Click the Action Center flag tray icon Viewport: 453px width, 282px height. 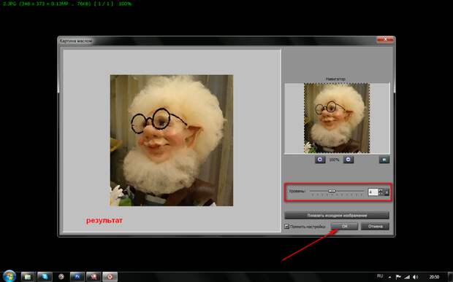click(x=398, y=277)
